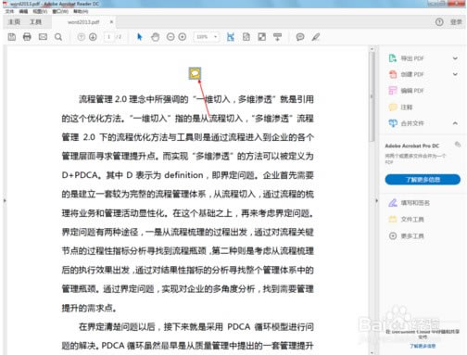The width and height of the screenshot is (467, 355).
Task: Click the document vertical scrollbar
Action: pos(372,95)
